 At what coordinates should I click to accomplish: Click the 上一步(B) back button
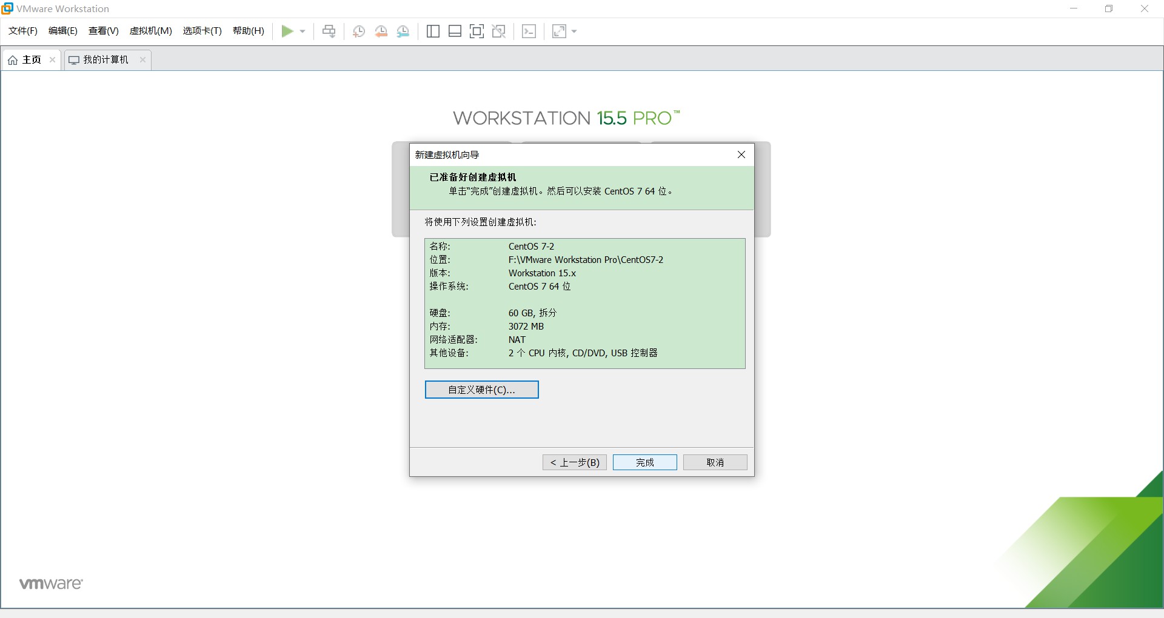[x=575, y=462]
